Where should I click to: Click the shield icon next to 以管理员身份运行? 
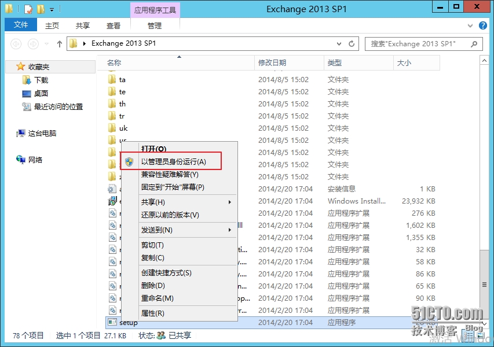[130, 161]
